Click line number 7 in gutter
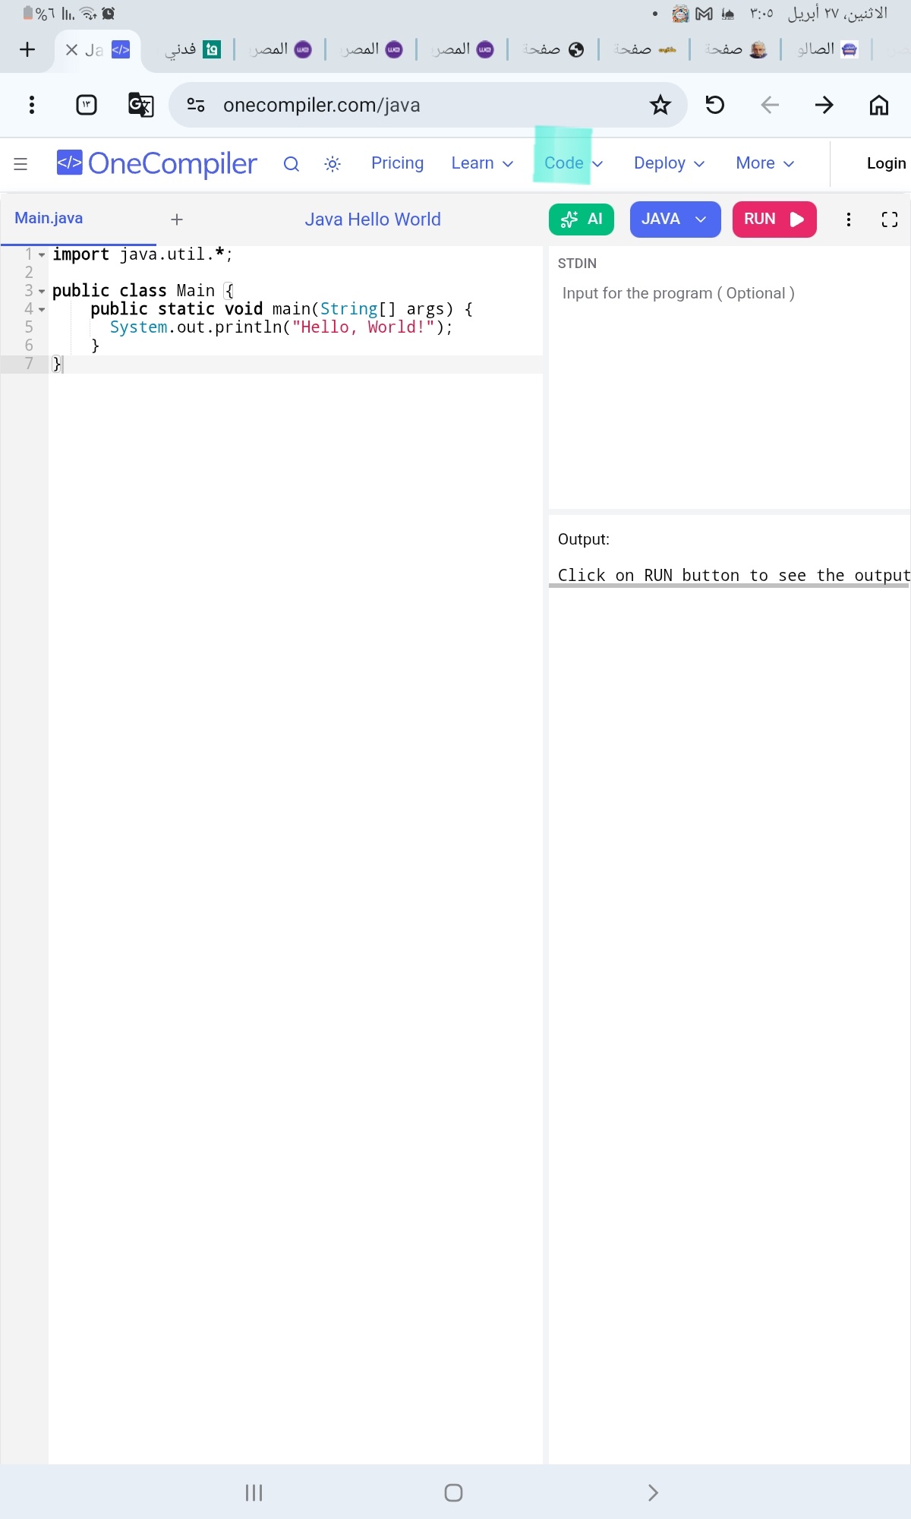Screen dimensions: 911x1519 pyautogui.click(x=29, y=364)
